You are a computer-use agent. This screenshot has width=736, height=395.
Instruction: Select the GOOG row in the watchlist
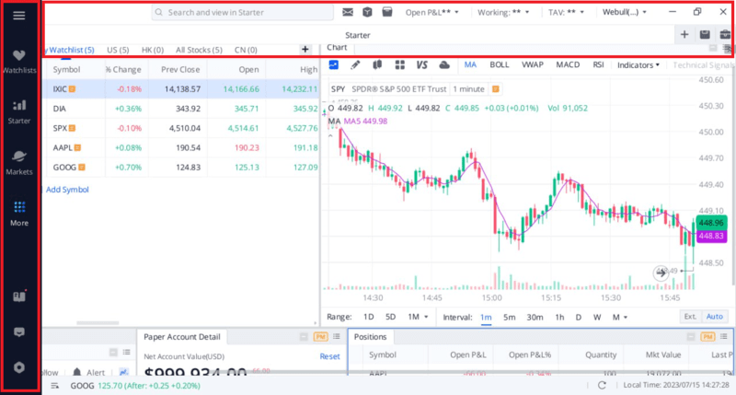181,168
